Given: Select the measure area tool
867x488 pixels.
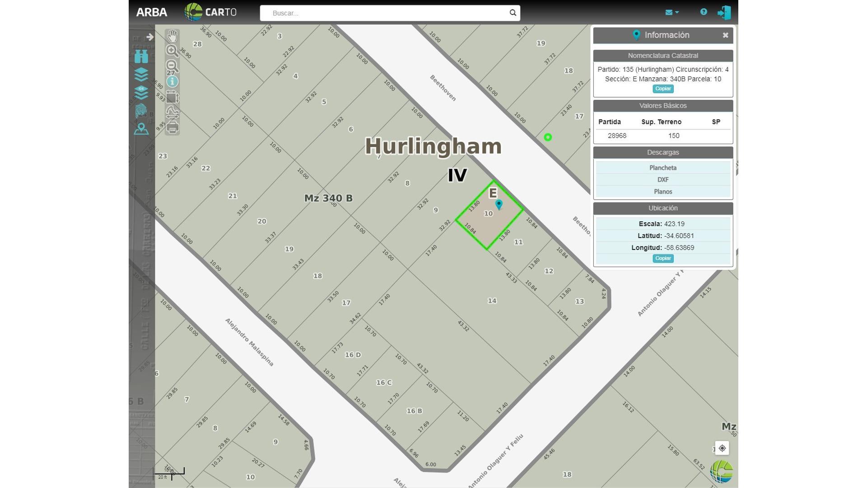Looking at the screenshot, I should (172, 97).
